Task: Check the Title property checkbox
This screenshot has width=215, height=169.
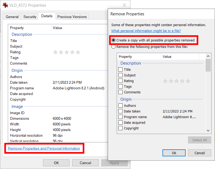Action: coord(120,69)
